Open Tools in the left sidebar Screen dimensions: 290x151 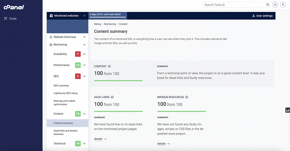pos(13,18)
